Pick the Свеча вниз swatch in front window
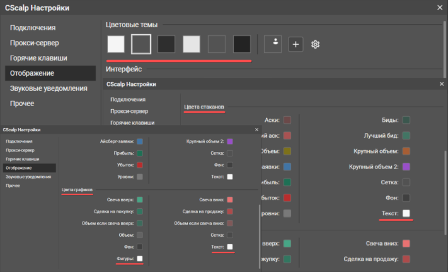The image size is (448, 272). click(230, 199)
